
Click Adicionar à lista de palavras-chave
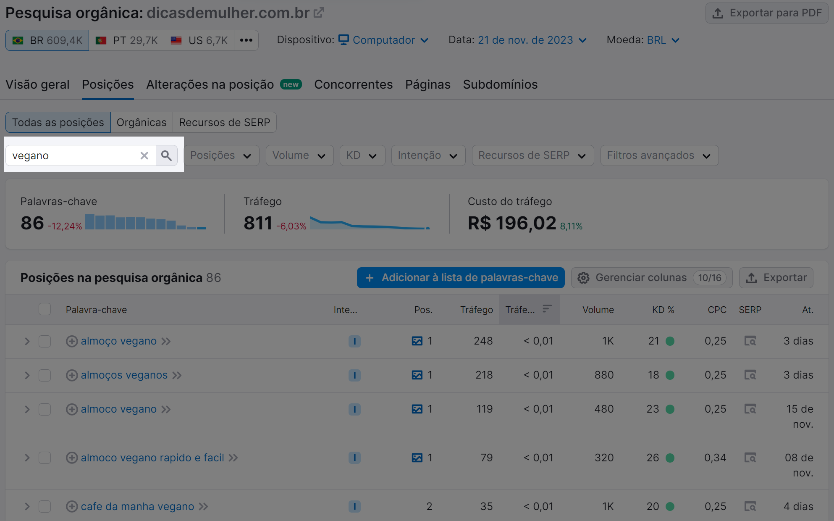[461, 278]
